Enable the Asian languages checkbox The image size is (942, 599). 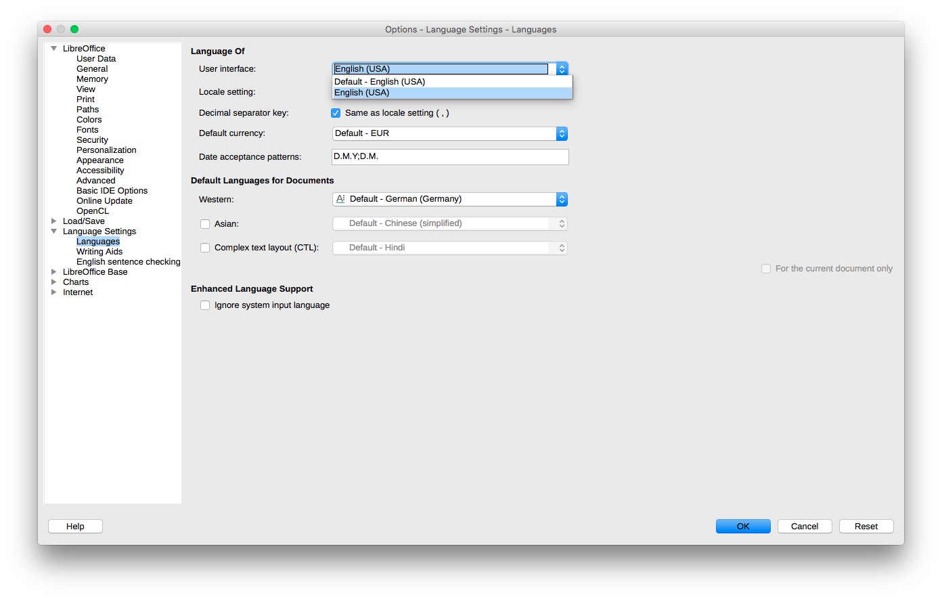click(205, 224)
